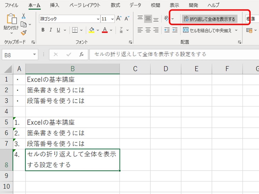Image resolution: width=259 pixels, height=194 pixels.
Task: Select cell B2 箇条書きを使うには
Action: pos(73,90)
